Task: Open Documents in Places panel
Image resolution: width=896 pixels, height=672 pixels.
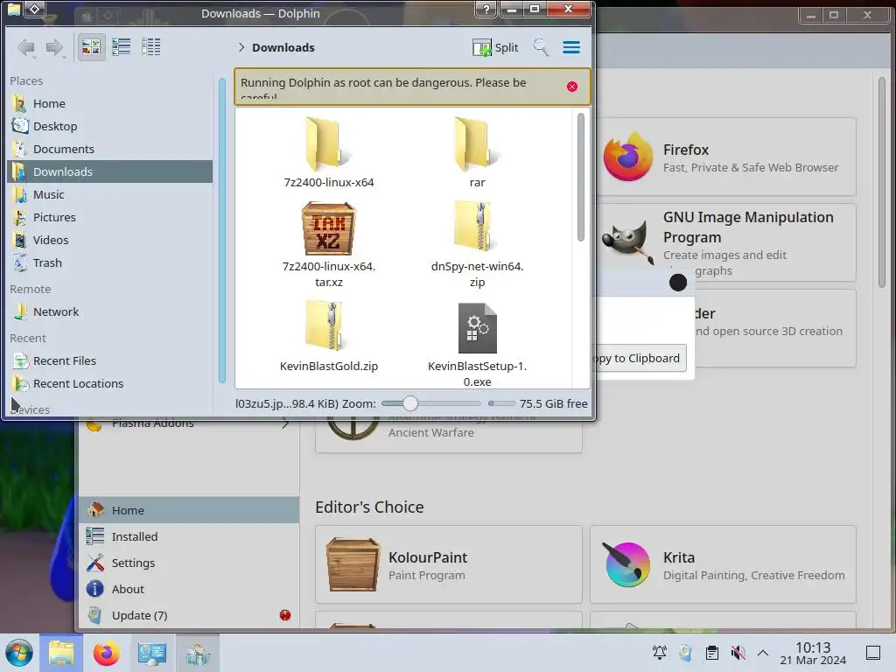Action: [109, 149]
